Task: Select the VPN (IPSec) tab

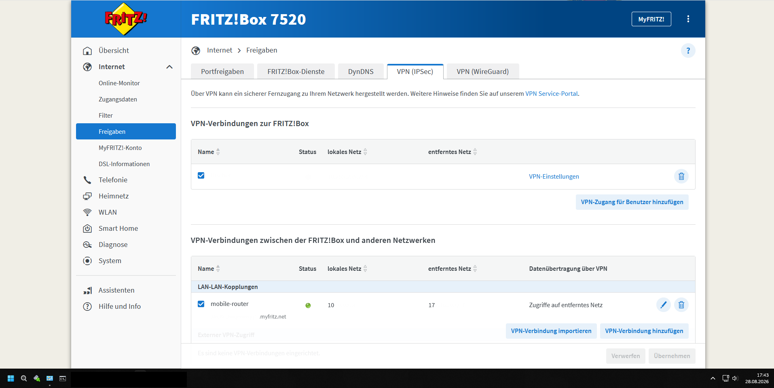Action: tap(415, 72)
